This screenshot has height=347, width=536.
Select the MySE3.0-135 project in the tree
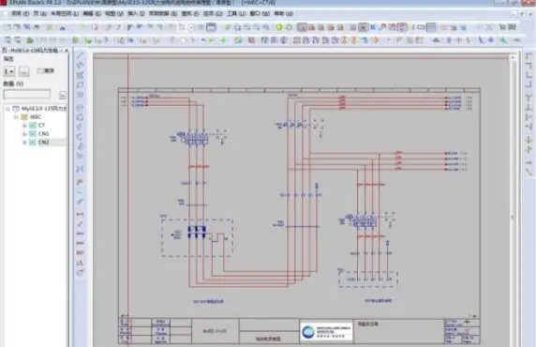[x=43, y=109]
